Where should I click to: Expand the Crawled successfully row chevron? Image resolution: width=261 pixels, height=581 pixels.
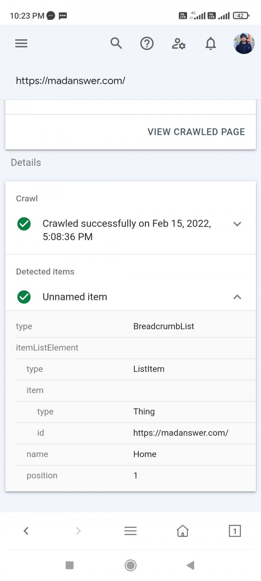[237, 224]
